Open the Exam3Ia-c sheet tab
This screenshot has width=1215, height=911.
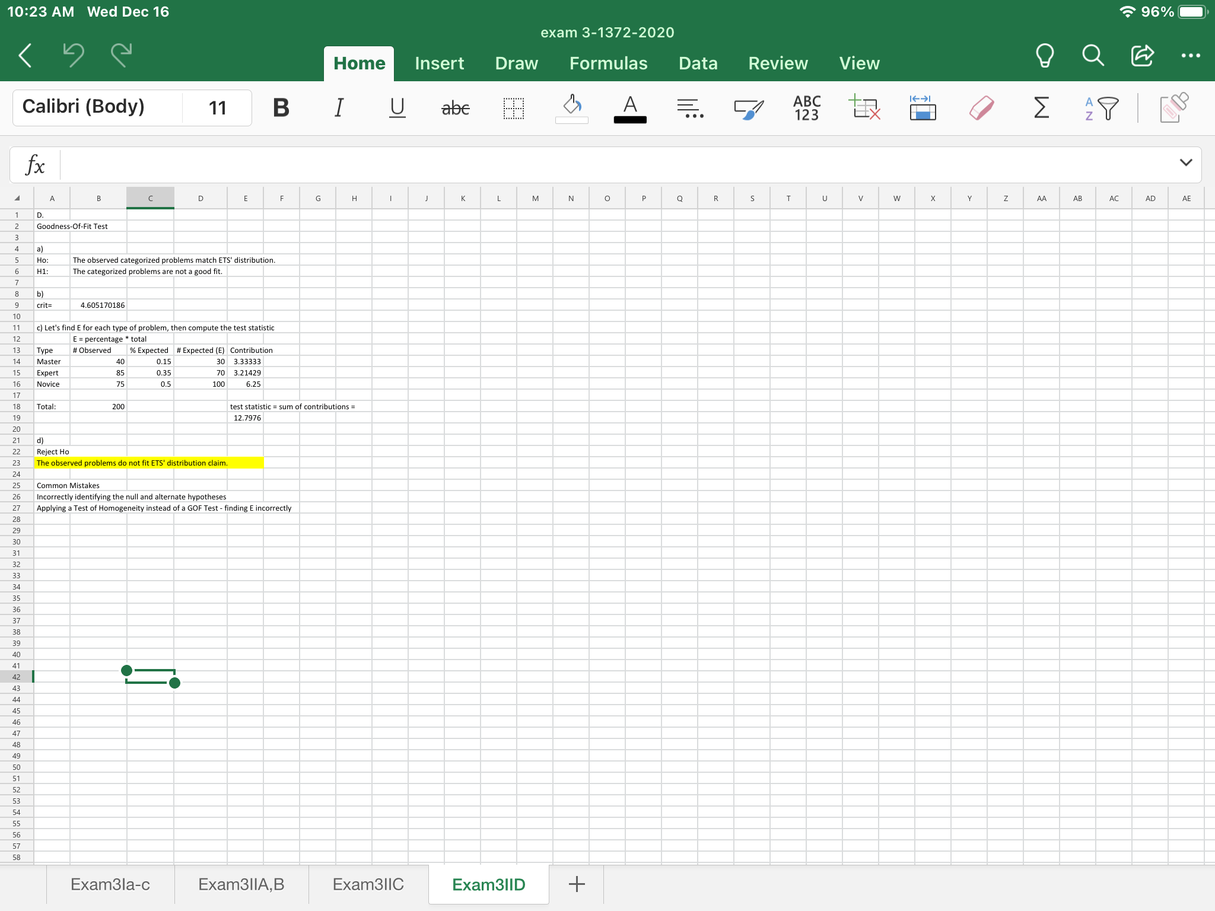tap(110, 884)
